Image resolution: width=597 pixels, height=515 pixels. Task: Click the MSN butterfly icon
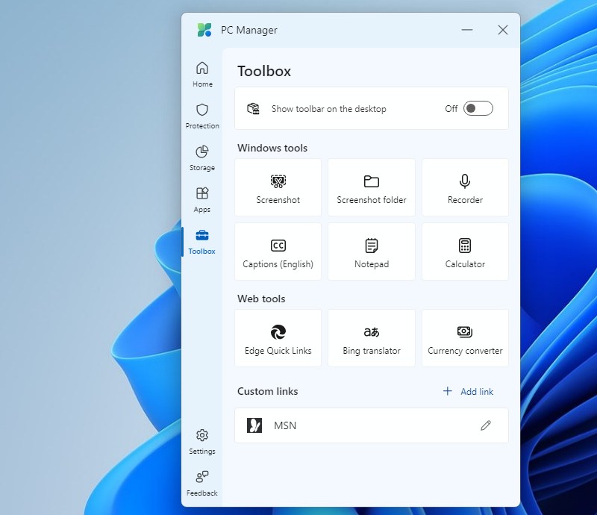click(x=254, y=425)
